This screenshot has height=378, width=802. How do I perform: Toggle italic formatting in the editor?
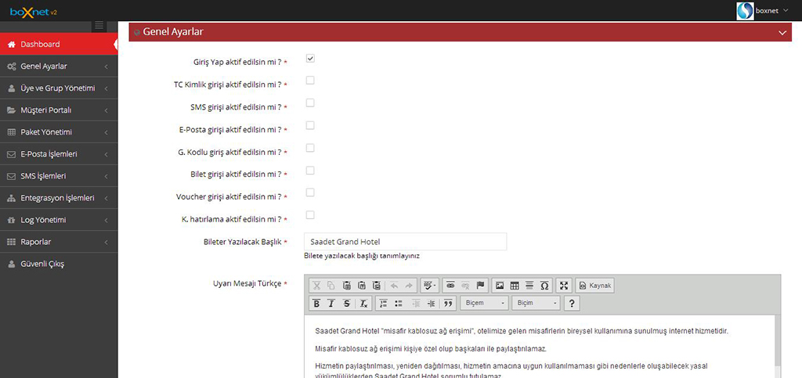click(331, 304)
